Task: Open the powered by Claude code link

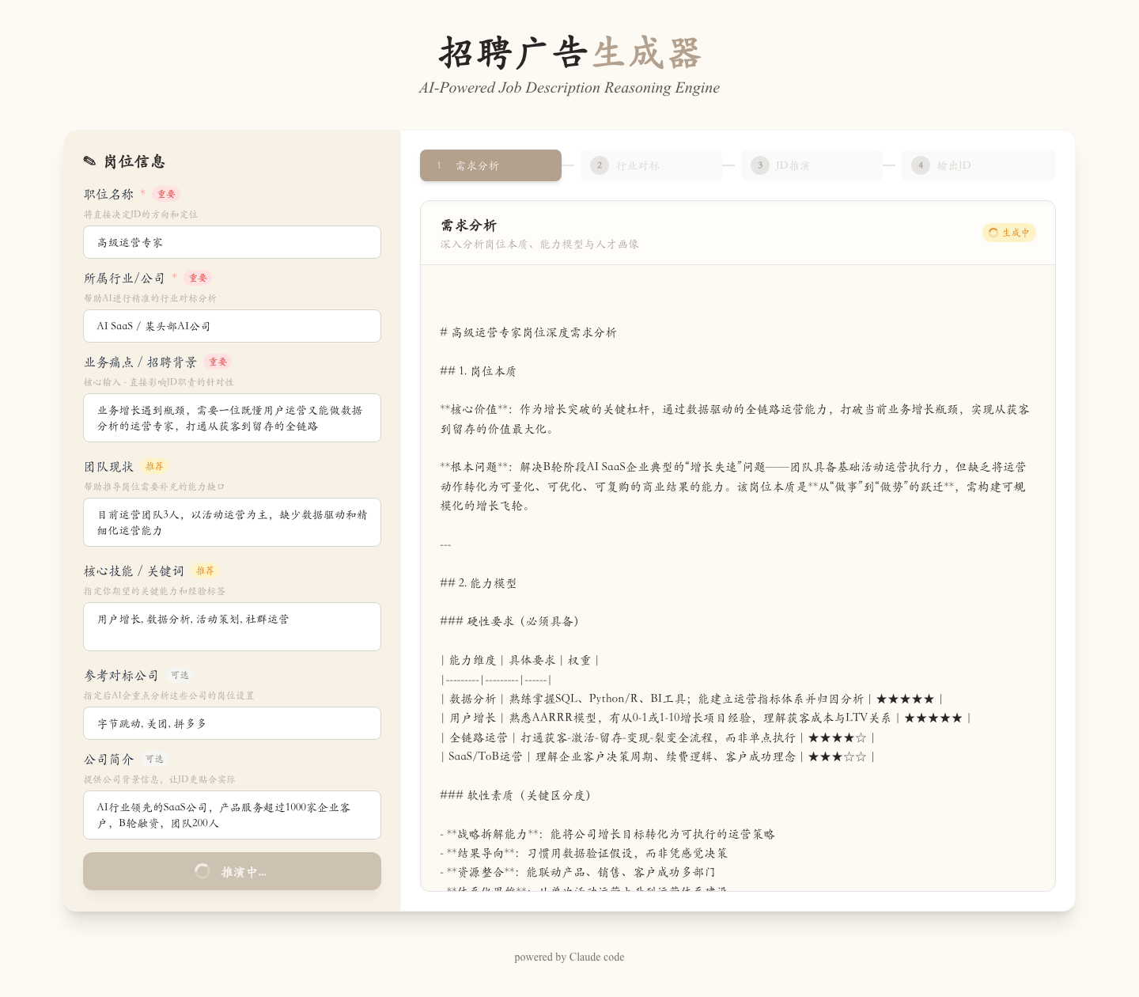Action: 569,957
